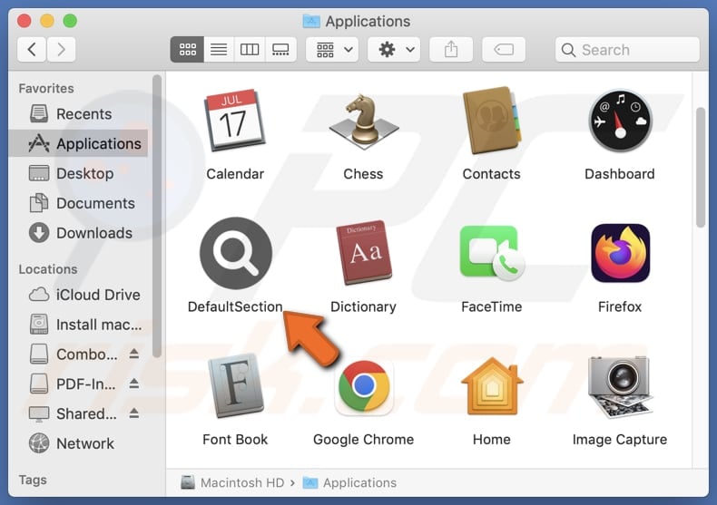Open Documents in the sidebar

(78, 203)
